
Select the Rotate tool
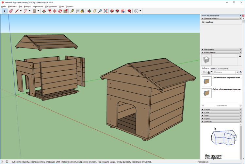pos(60,11)
